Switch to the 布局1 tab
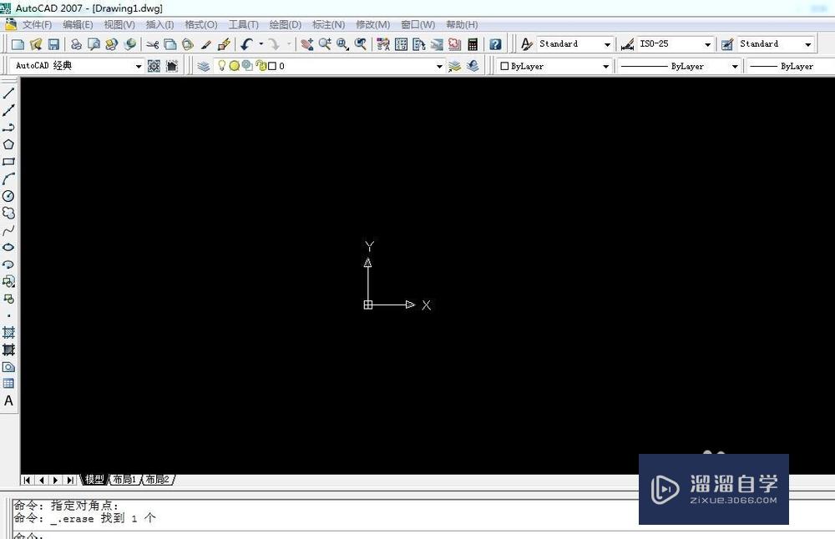This screenshot has width=835, height=539. (124, 480)
